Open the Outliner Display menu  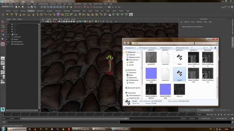click(8, 19)
